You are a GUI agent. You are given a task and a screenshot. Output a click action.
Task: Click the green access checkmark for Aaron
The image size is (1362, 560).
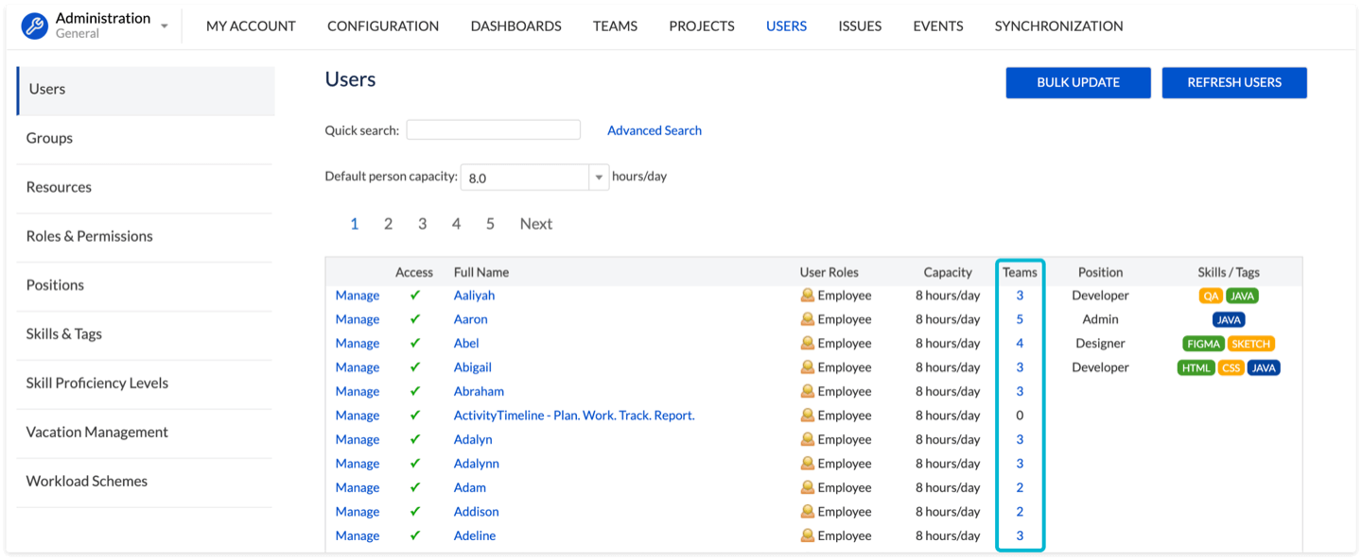[x=414, y=319]
